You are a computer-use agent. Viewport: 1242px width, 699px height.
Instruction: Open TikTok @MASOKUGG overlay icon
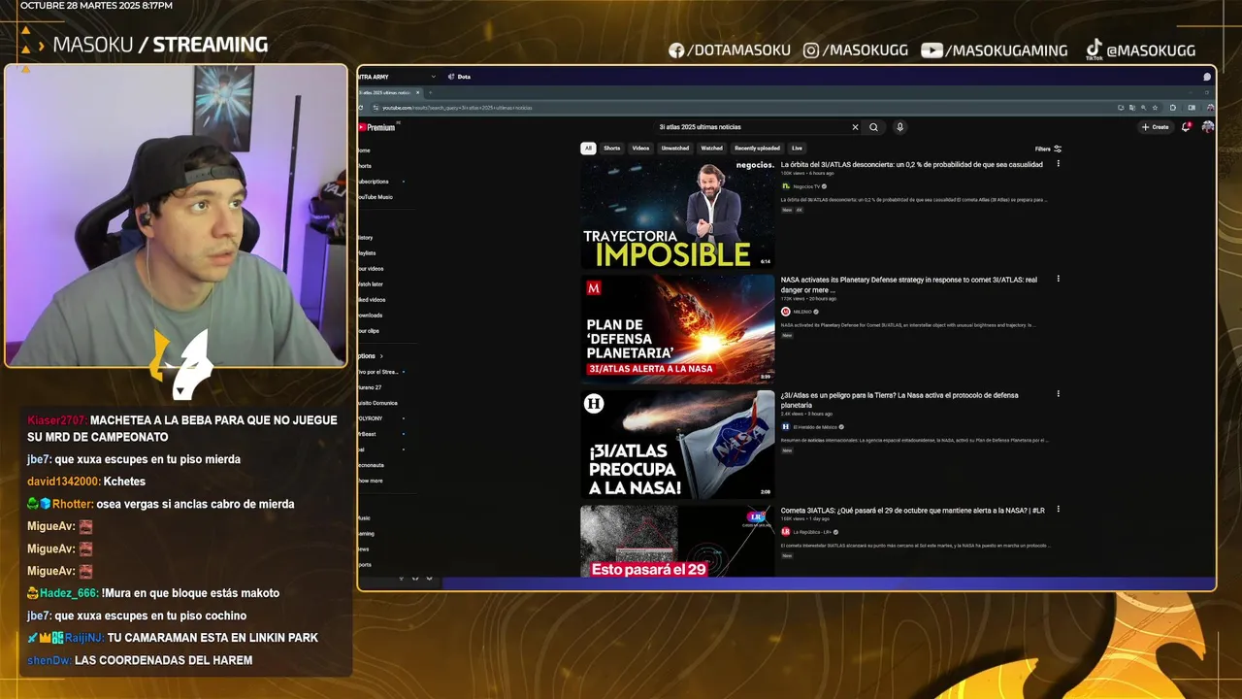click(1094, 50)
